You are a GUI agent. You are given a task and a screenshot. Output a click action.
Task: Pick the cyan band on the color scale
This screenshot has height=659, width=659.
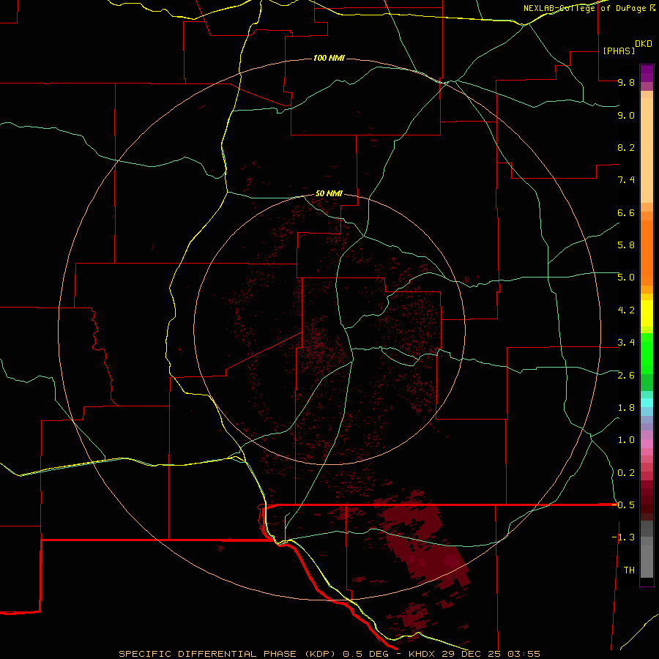point(647,403)
